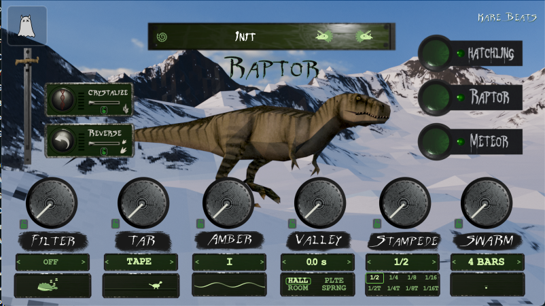Select the 1/8 delay division

point(412,277)
